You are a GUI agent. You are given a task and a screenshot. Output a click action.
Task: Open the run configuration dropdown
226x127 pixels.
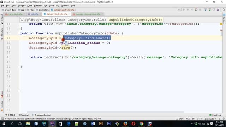tap(179, 10)
